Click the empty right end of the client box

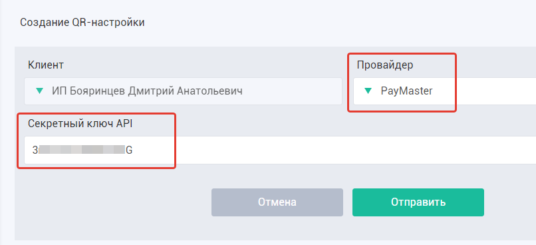[294, 91]
